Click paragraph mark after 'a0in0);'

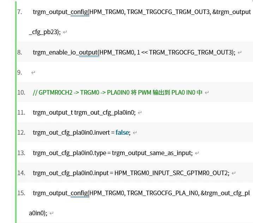pos(52,214)
